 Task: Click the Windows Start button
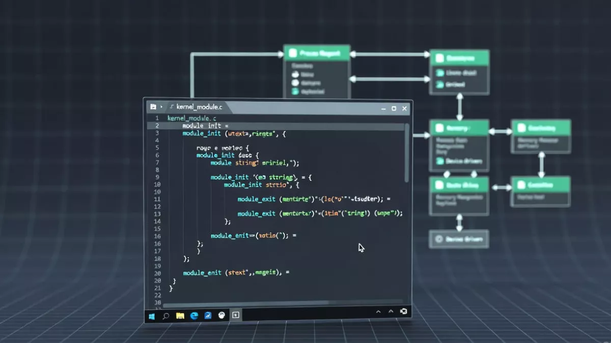pyautogui.click(x=151, y=315)
